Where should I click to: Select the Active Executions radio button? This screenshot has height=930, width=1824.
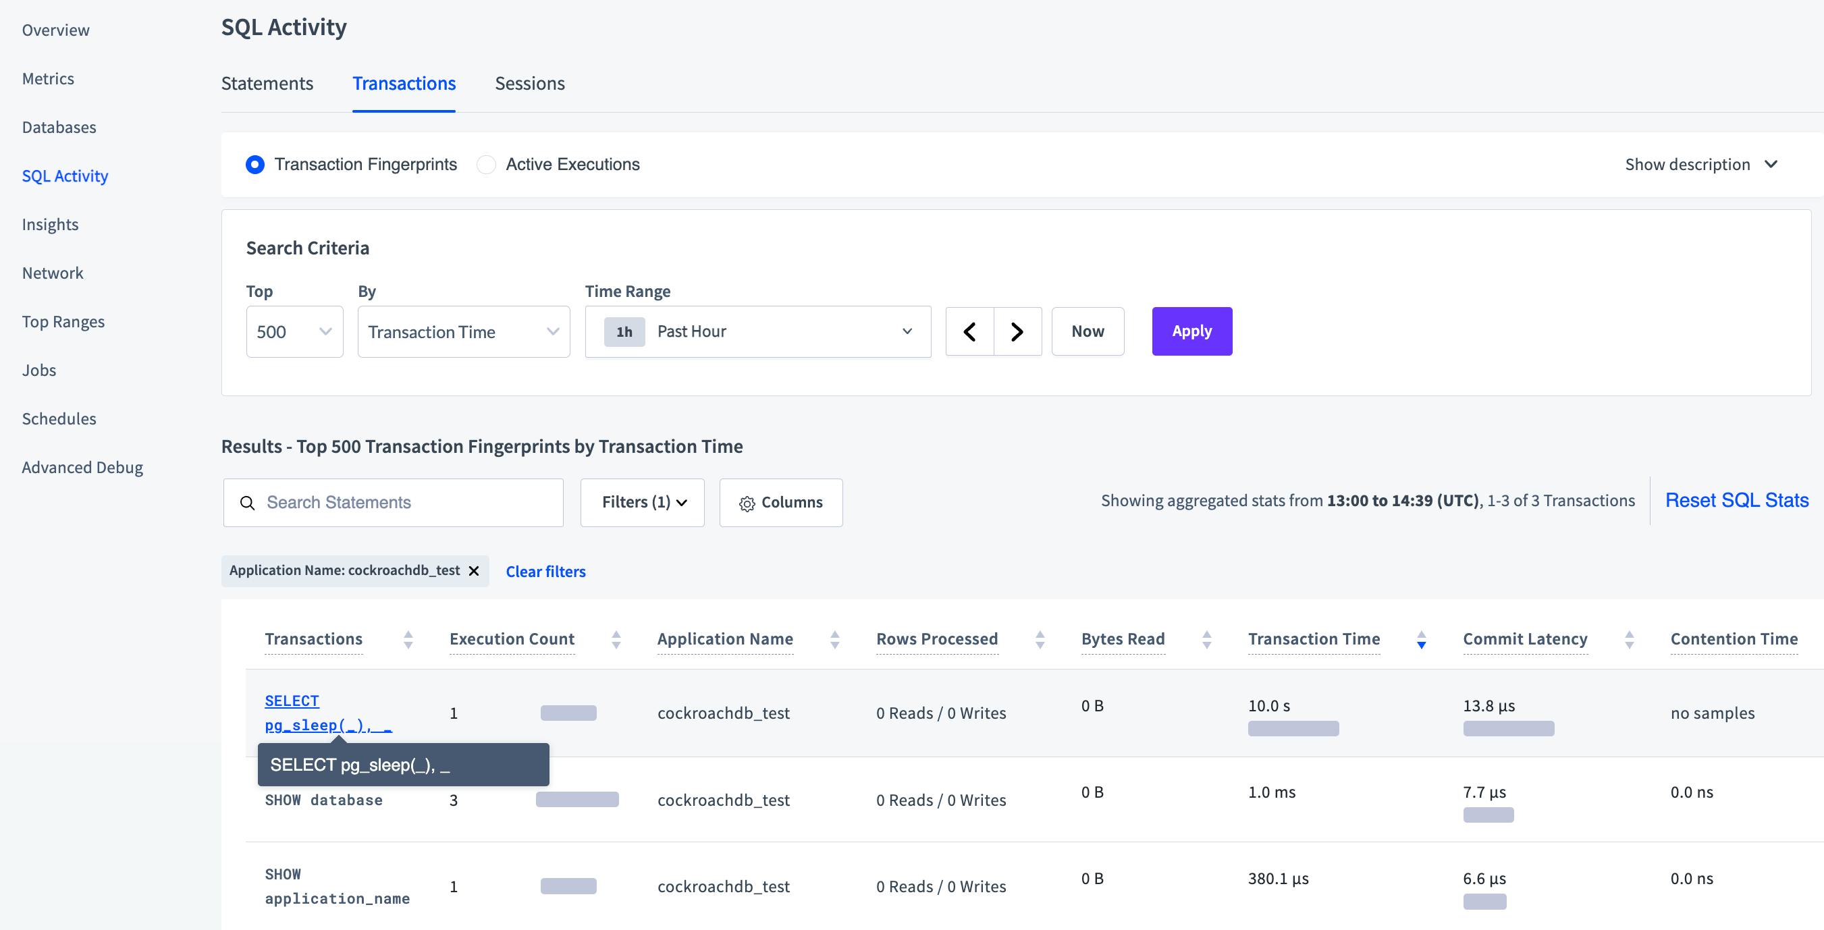coord(487,164)
